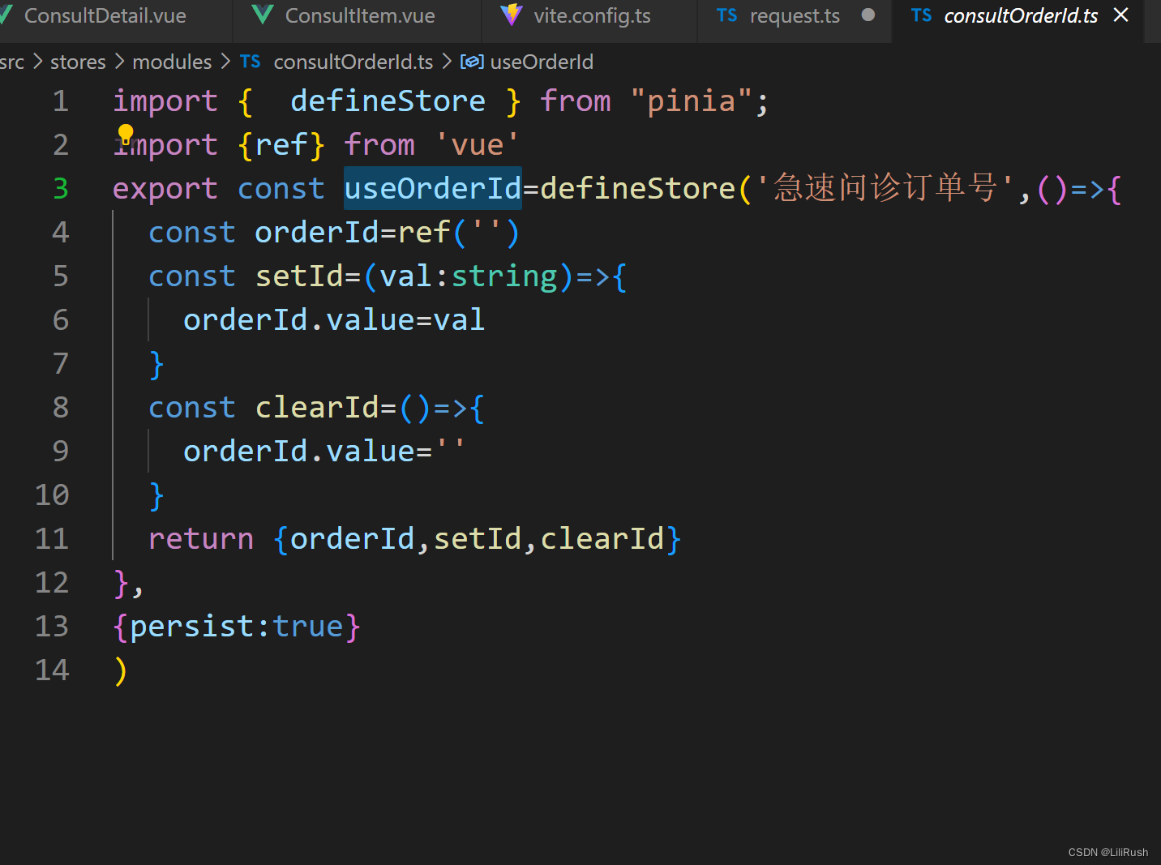Click the Vue icon on ConsultDetail.vue tab
Screen dimensions: 1161x865
pos(4,15)
